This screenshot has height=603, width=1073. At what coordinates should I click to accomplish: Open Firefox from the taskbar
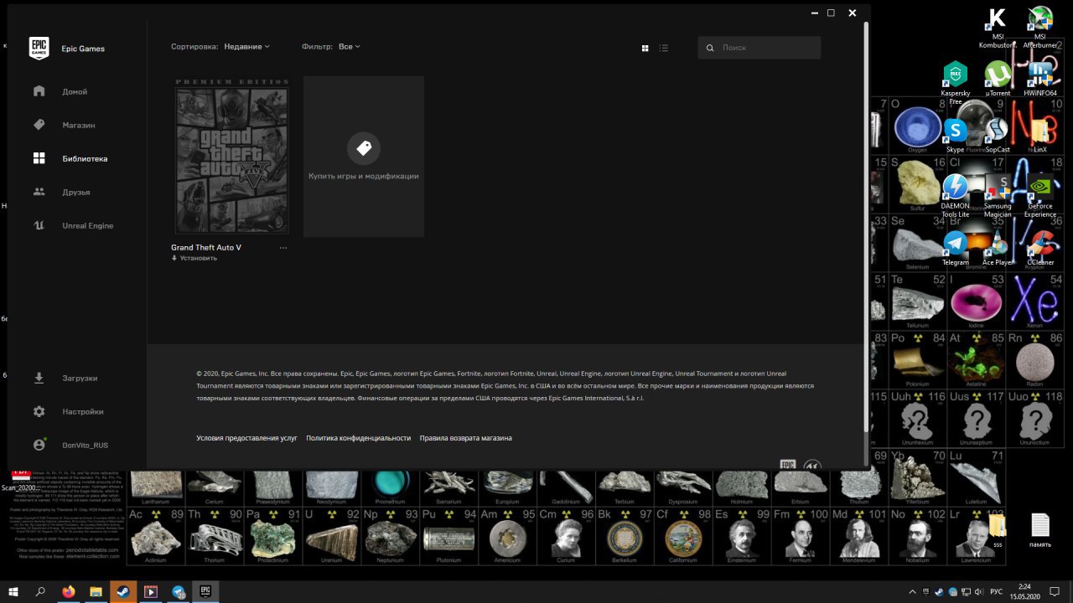[x=68, y=591]
